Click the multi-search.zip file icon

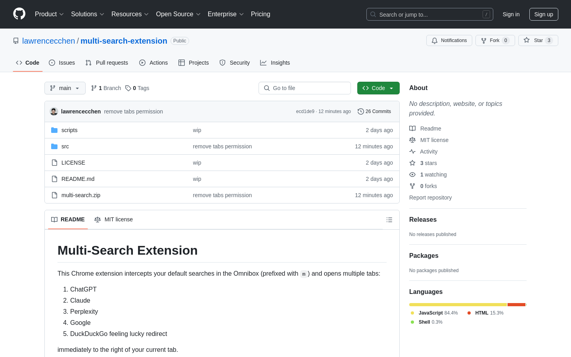(x=54, y=195)
